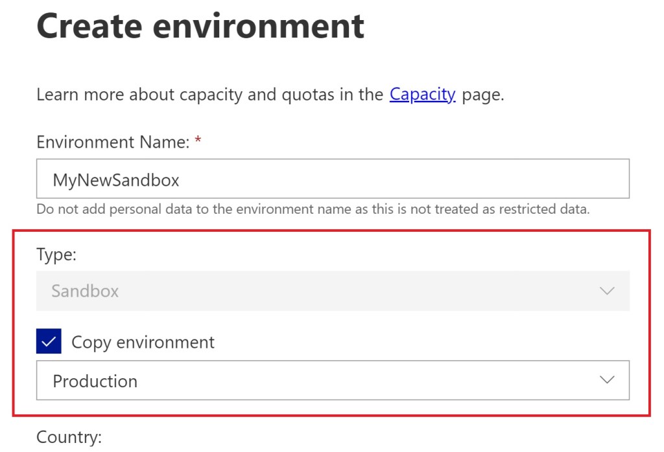Uncheck the Copy environment checkbox
664x452 pixels.
coord(49,341)
